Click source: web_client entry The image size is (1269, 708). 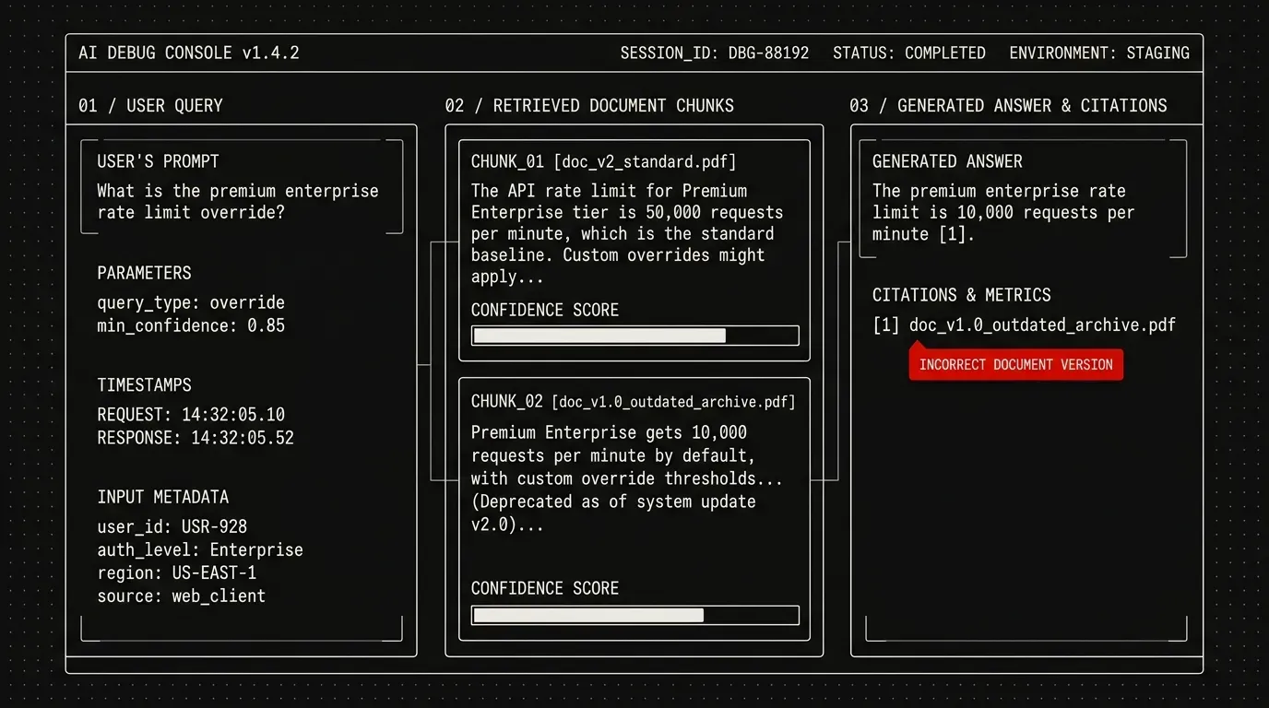tap(182, 596)
